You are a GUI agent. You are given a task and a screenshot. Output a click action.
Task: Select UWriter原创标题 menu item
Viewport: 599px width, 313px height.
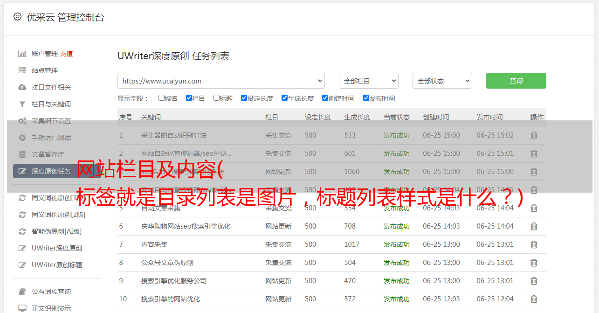point(57,265)
